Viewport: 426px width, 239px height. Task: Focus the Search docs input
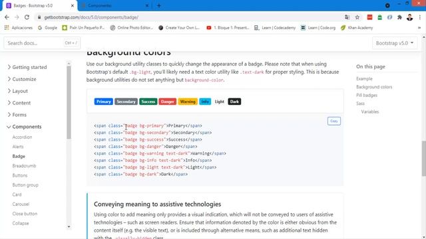(x=42, y=43)
